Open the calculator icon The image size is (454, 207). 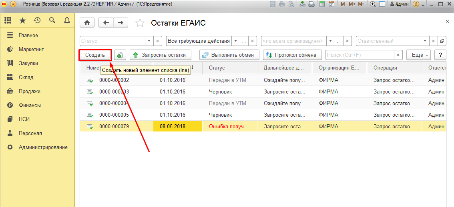[322, 4]
